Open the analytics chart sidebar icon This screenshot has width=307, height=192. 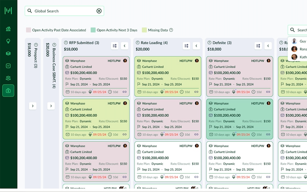(x=8, y=66)
